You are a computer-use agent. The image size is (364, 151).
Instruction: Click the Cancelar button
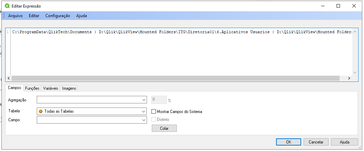tap(316, 142)
